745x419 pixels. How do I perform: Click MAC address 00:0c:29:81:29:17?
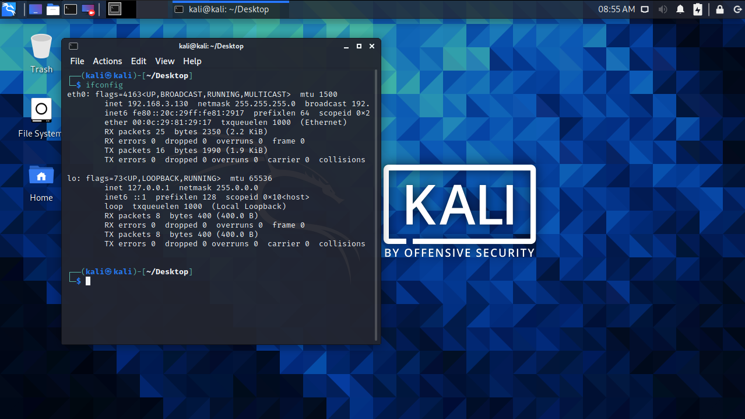pyautogui.click(x=172, y=123)
